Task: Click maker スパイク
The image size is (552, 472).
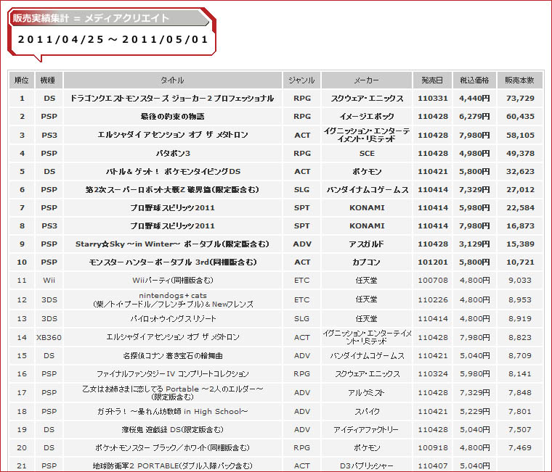Action: pos(367,412)
